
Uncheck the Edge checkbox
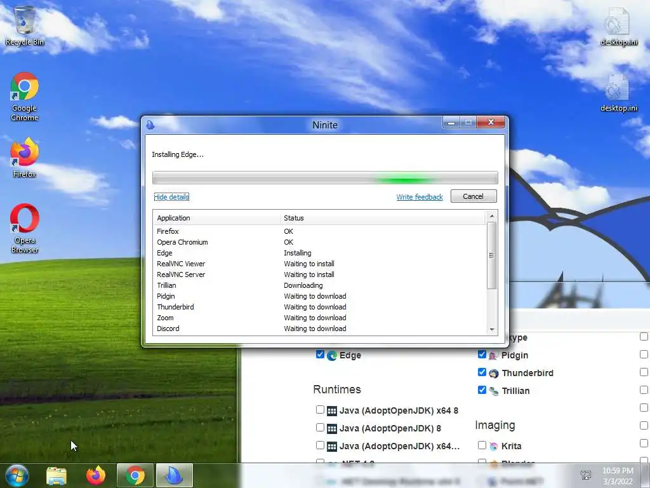(320, 355)
